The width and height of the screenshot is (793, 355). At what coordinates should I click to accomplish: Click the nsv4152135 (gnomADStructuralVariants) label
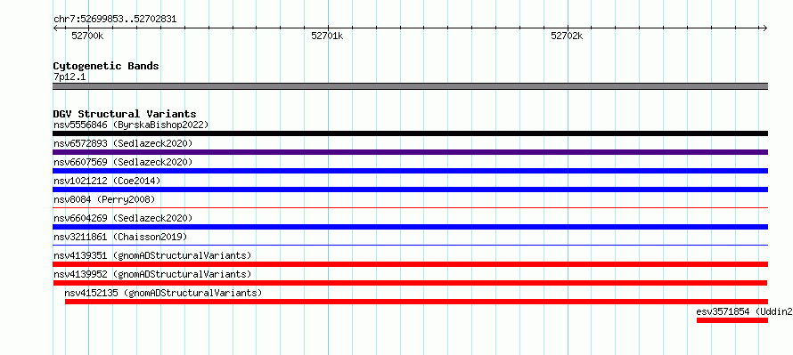[163, 293]
